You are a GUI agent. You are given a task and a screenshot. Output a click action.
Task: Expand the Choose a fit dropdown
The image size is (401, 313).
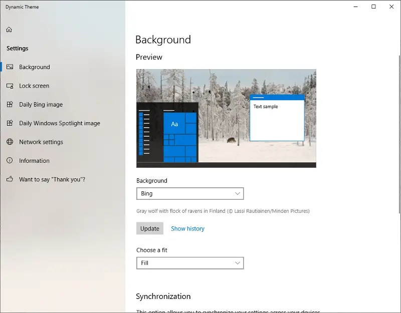(x=190, y=263)
